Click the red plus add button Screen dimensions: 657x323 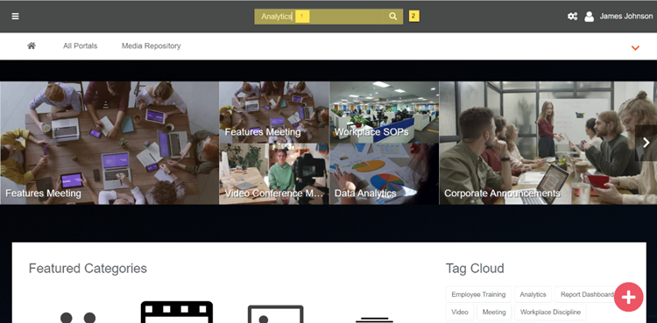coord(628,297)
